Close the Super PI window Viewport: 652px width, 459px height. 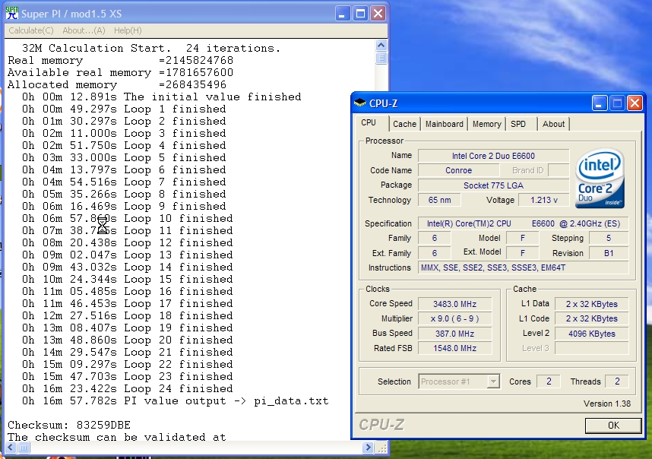coord(378,14)
